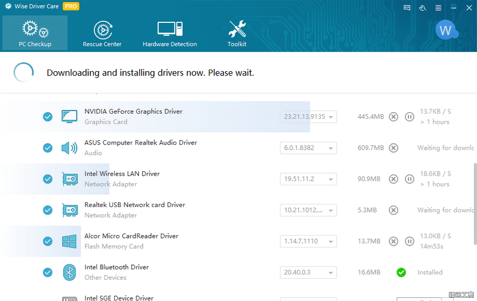Select Intel Wireless LAN Driver name
This screenshot has width=477, height=301.
coord(122,174)
